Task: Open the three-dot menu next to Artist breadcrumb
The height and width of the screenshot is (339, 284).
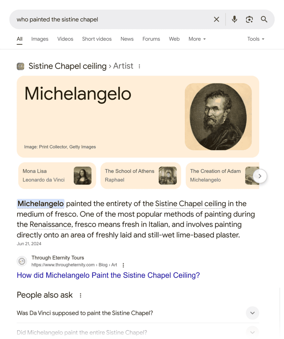Action: click(139, 66)
